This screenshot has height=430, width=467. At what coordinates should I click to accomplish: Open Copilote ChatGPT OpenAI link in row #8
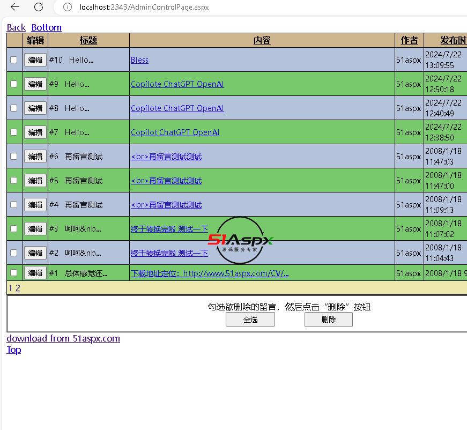point(177,108)
